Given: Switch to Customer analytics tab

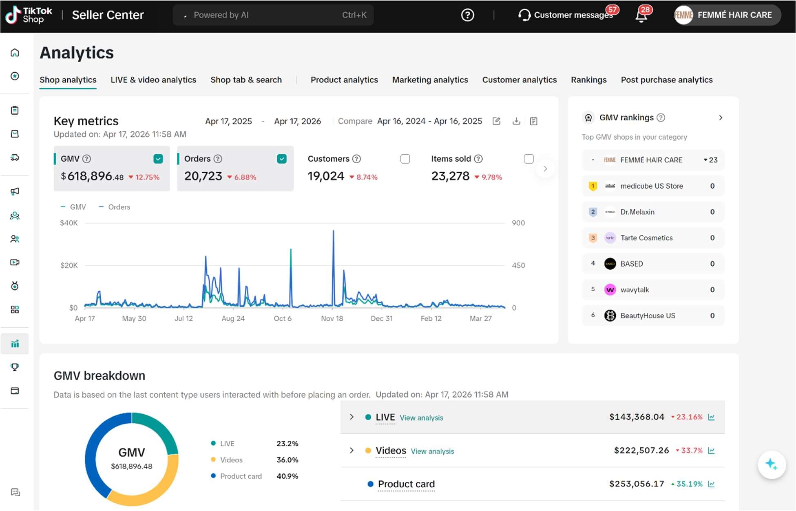Looking at the screenshot, I should pos(519,80).
